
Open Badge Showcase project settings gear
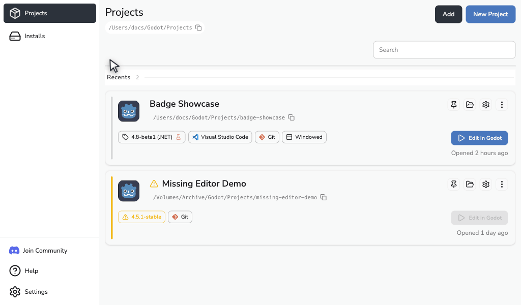486,105
